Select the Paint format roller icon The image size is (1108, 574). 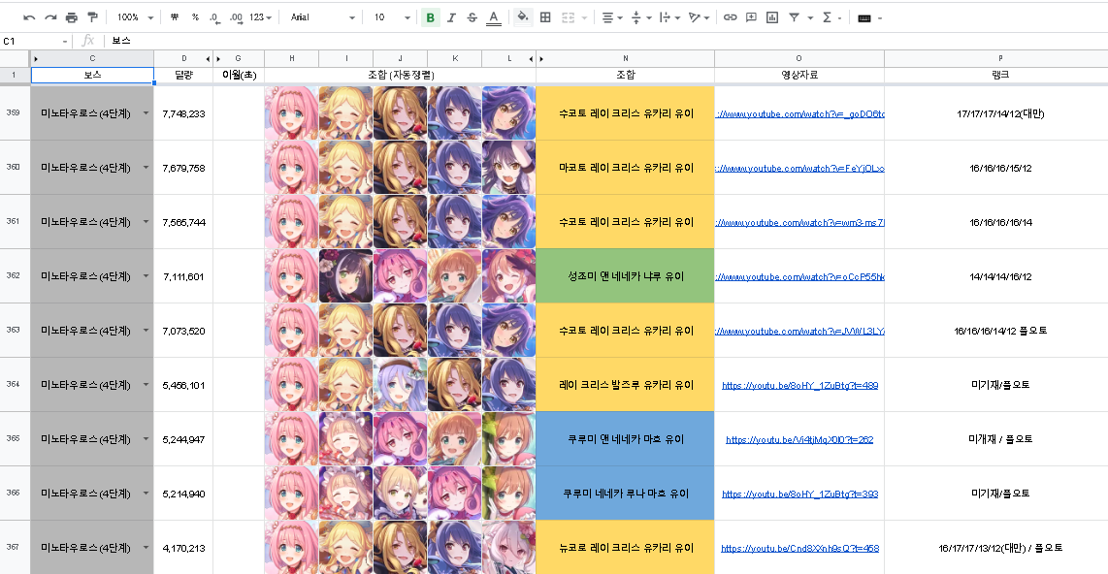[92, 17]
